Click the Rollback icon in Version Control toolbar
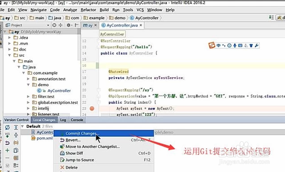Viewport: 285px width, 172px height. click(x=7, y=143)
